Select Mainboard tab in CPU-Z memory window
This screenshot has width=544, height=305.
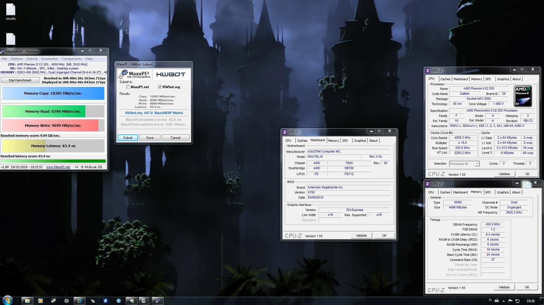point(460,192)
